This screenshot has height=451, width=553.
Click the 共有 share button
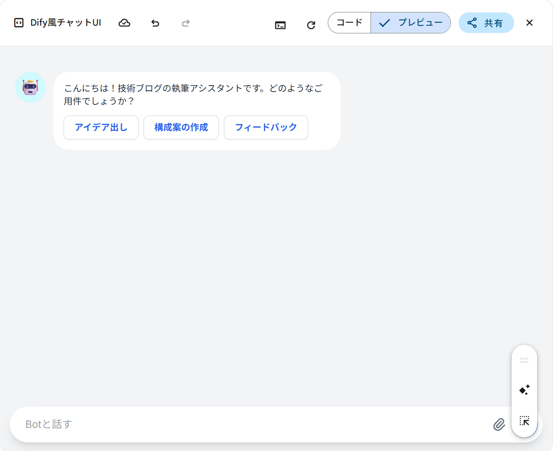pos(486,23)
